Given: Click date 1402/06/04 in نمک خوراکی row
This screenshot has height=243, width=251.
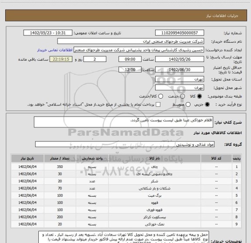Looking at the screenshot, I should (27, 224).
